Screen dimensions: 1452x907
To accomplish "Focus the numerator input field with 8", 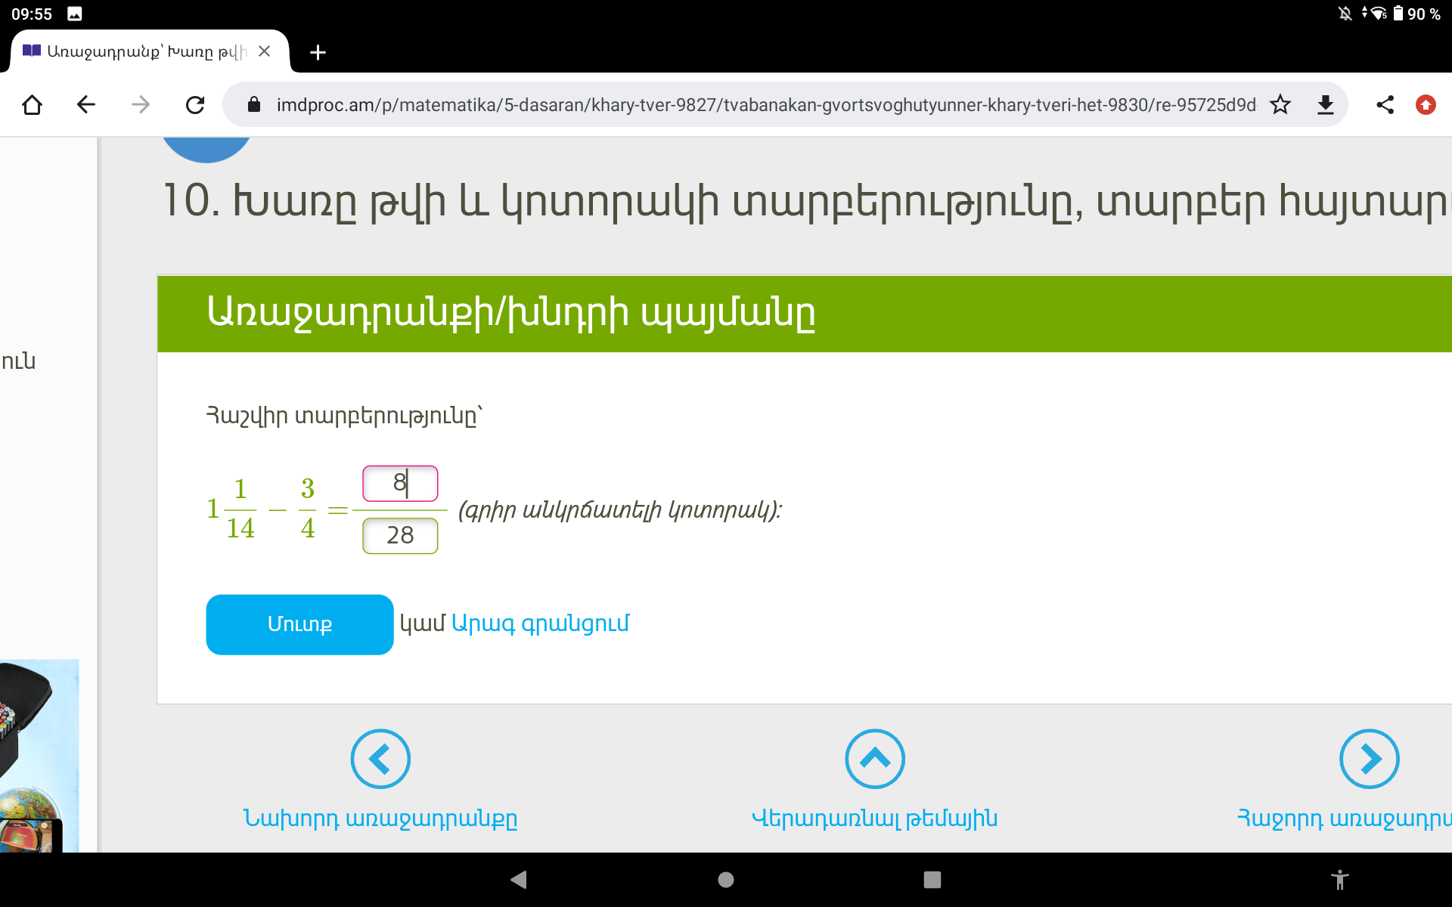I will coord(400,484).
